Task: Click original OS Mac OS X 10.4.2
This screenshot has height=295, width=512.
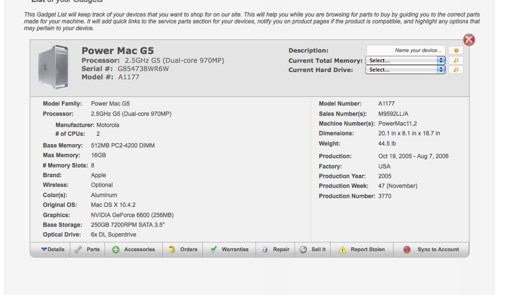Action: click(113, 205)
